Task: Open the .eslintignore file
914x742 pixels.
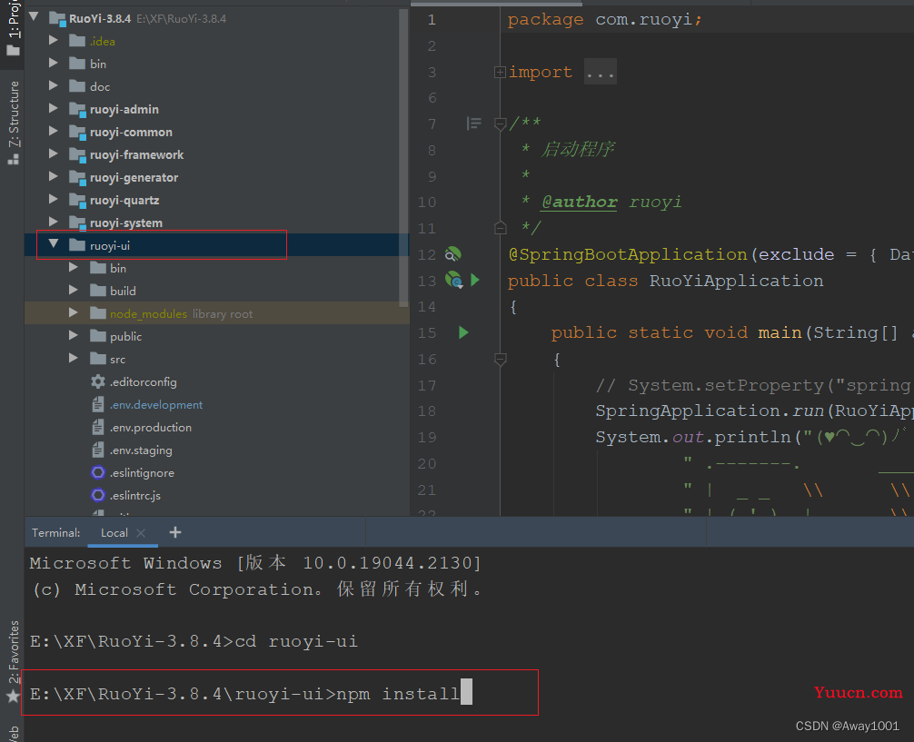Action: pos(143,472)
